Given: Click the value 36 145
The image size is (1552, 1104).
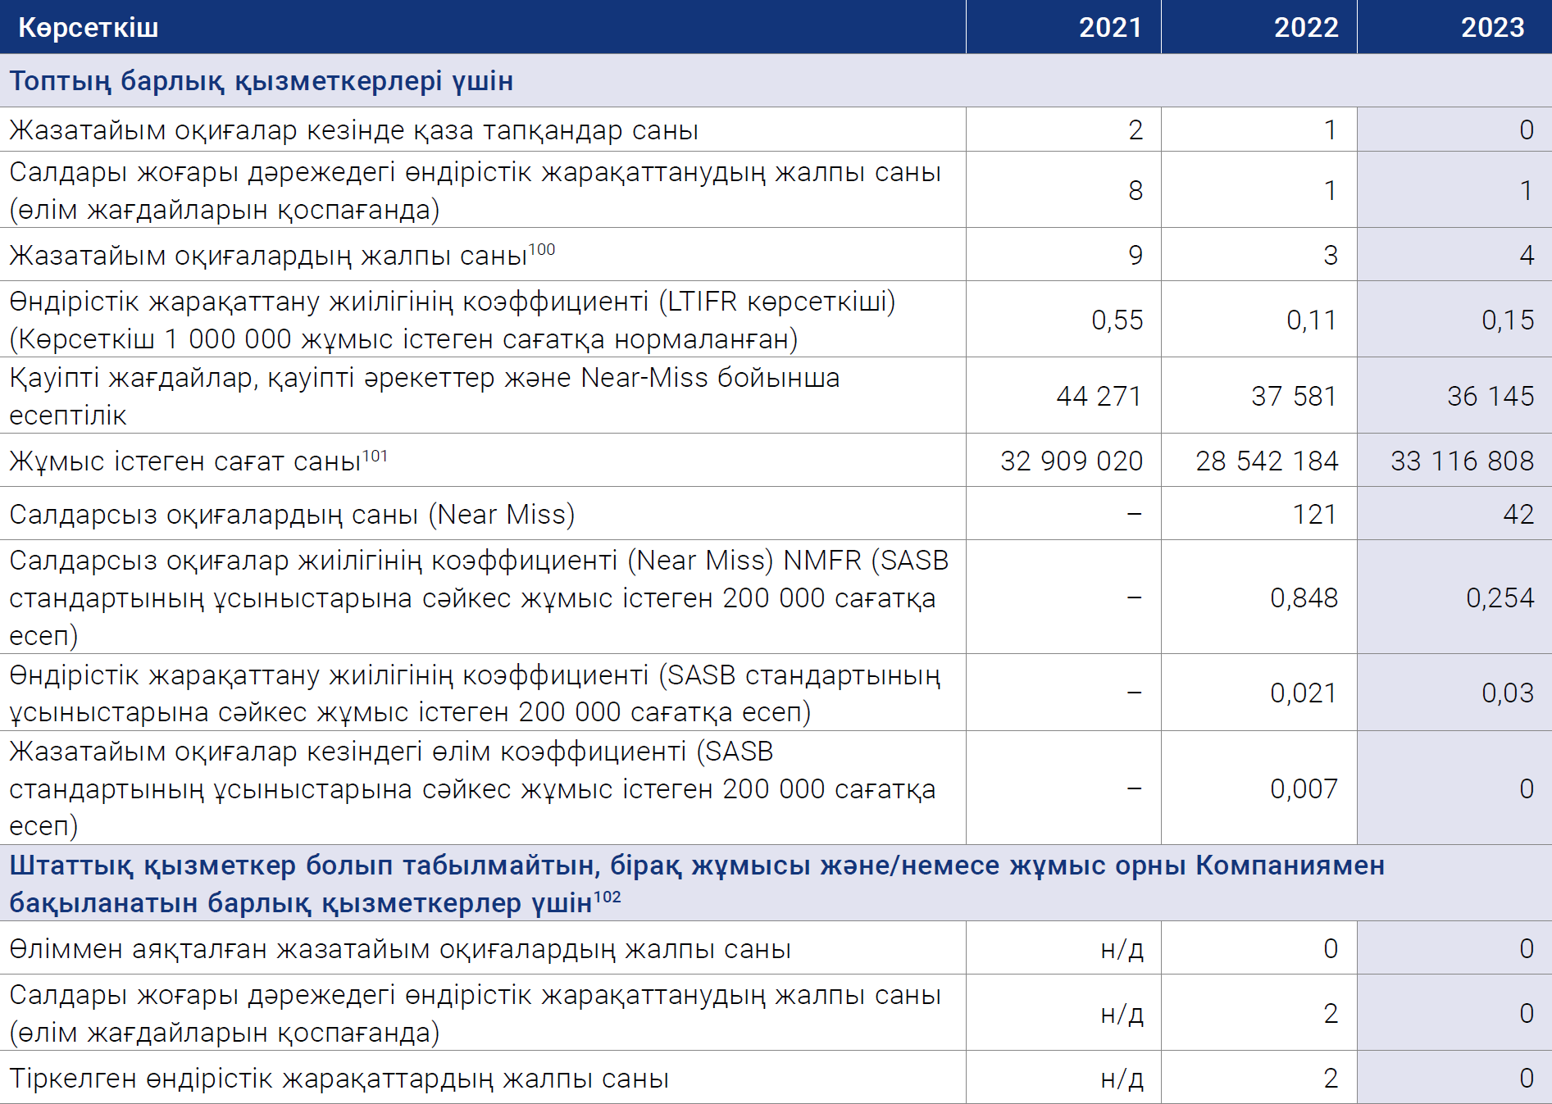Looking at the screenshot, I should [1491, 397].
